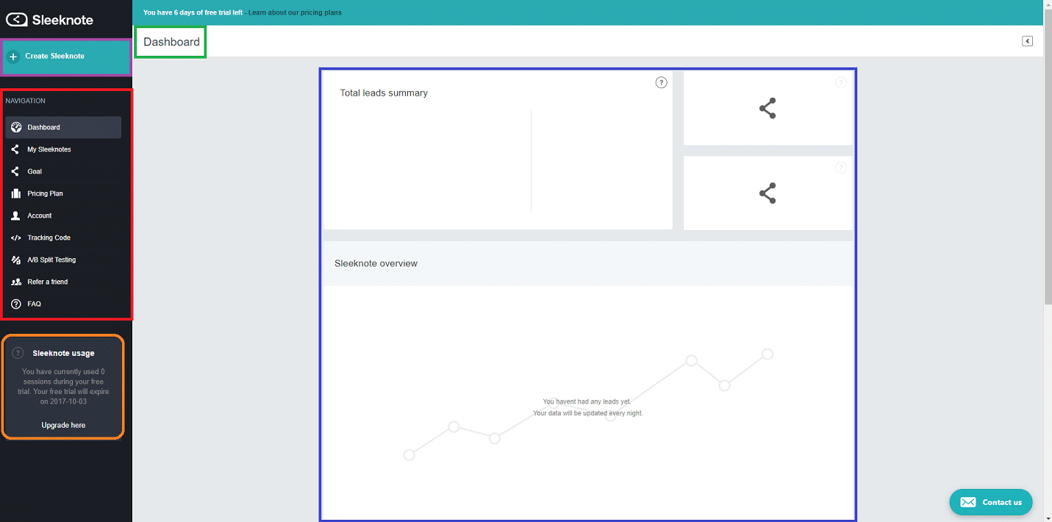The height and width of the screenshot is (522, 1052).
Task: Select Pricing Plan in the sidebar
Action: coord(63,193)
